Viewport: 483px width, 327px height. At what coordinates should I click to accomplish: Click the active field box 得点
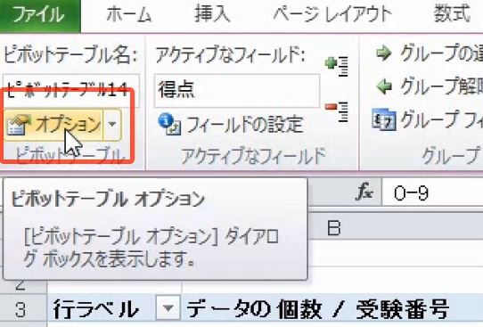click(x=237, y=91)
